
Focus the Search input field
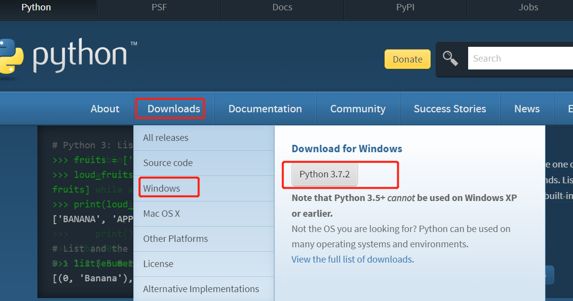point(520,58)
